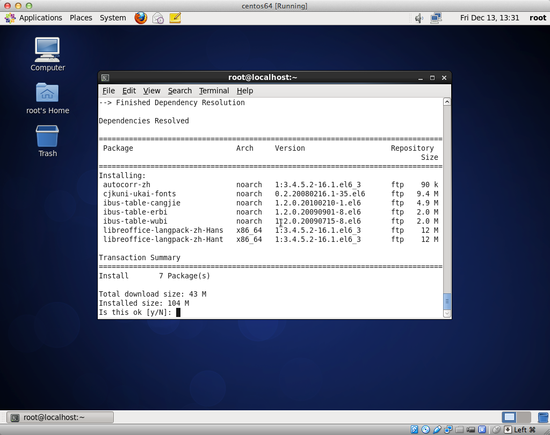Click the '90 k' size value
The image size is (550, 435).
[x=430, y=185]
